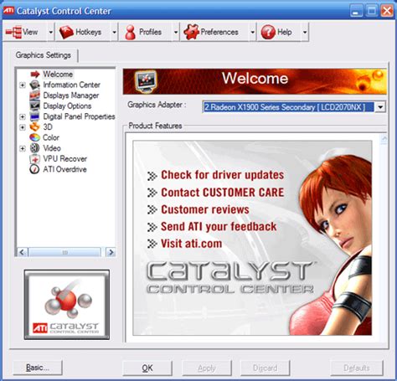Viewport: 397px width, 381px height.
Task: Click the tree horizontal scrollbar thumb
Action: click(64, 252)
